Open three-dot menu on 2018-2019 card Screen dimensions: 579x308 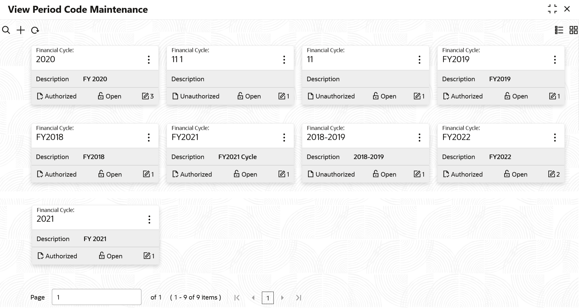[x=419, y=137]
